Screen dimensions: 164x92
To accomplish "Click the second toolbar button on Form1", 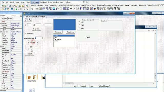I will 30,20.
